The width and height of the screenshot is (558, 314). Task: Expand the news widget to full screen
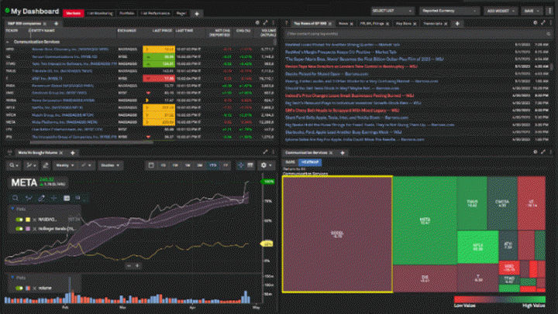[543, 22]
